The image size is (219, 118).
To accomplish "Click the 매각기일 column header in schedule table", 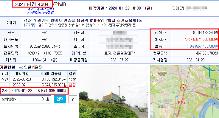I will tap(22, 74).
